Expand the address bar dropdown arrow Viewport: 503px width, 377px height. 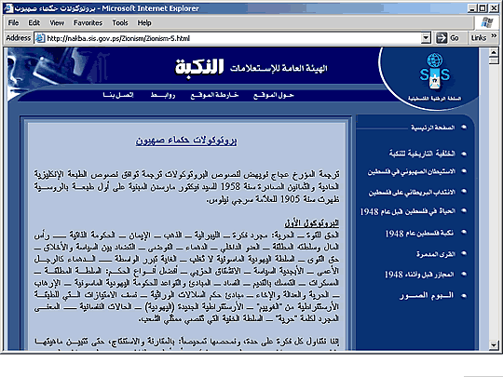pos(426,38)
